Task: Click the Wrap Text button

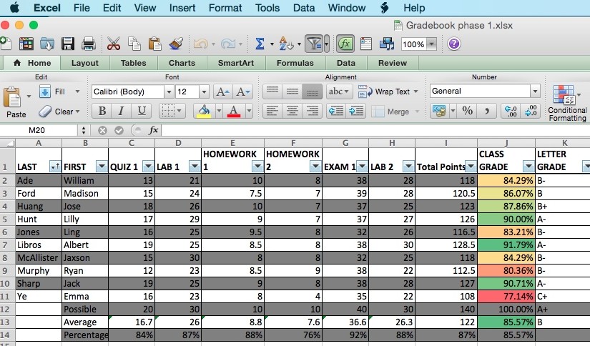Action: pyautogui.click(x=385, y=92)
